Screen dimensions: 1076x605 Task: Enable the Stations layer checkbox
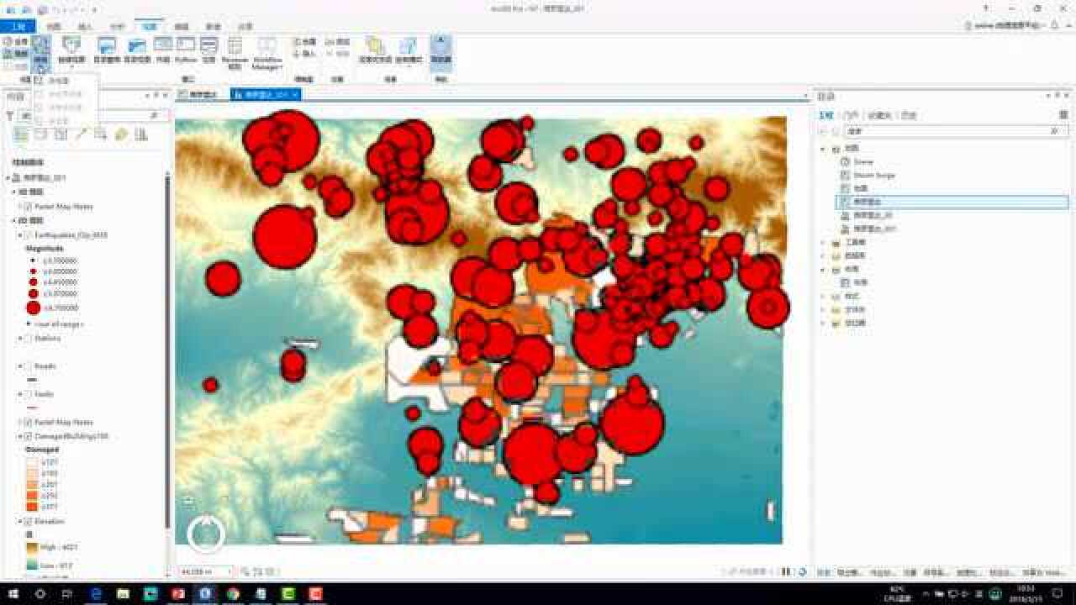tap(29, 339)
